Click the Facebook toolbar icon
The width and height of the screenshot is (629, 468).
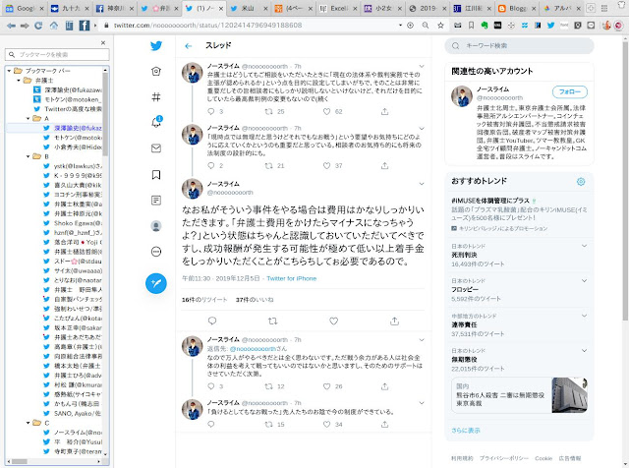pyautogui.click(x=85, y=26)
